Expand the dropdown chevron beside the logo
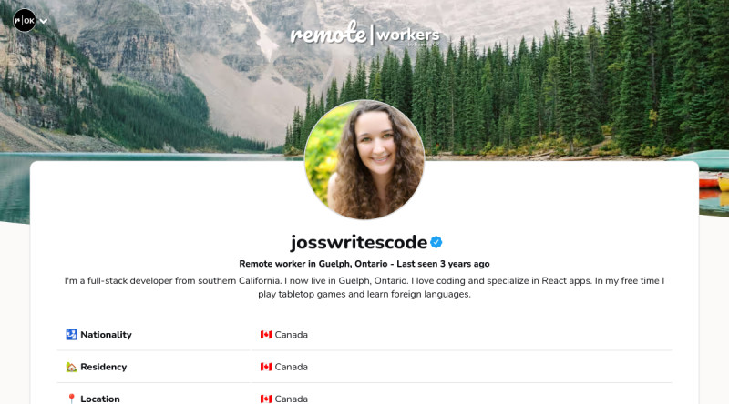 pyautogui.click(x=43, y=21)
